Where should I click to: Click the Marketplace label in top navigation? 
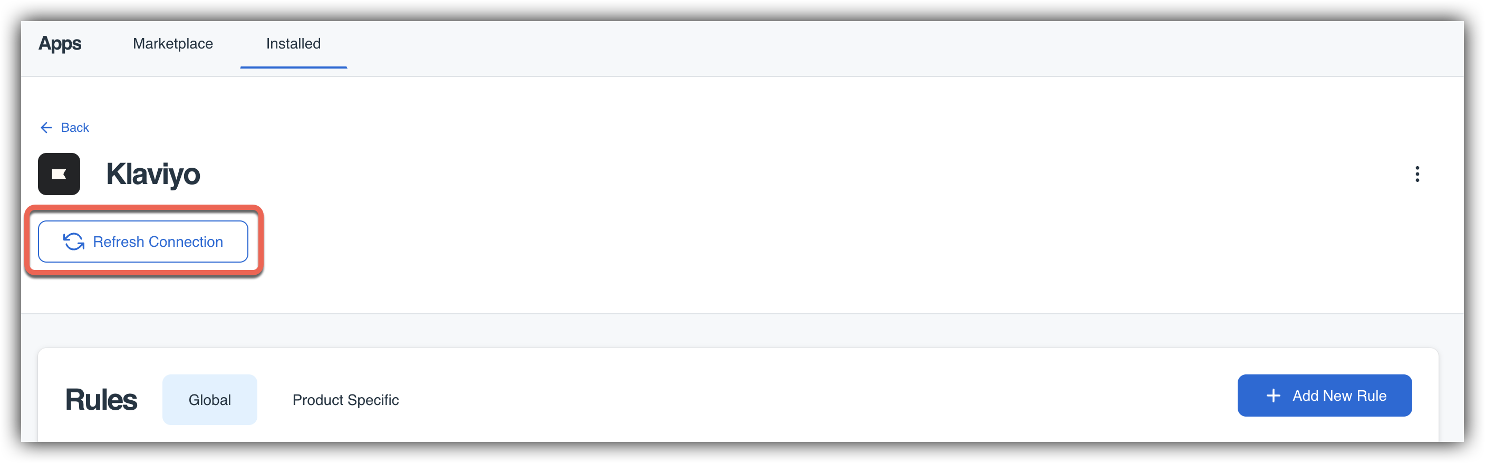click(x=173, y=44)
